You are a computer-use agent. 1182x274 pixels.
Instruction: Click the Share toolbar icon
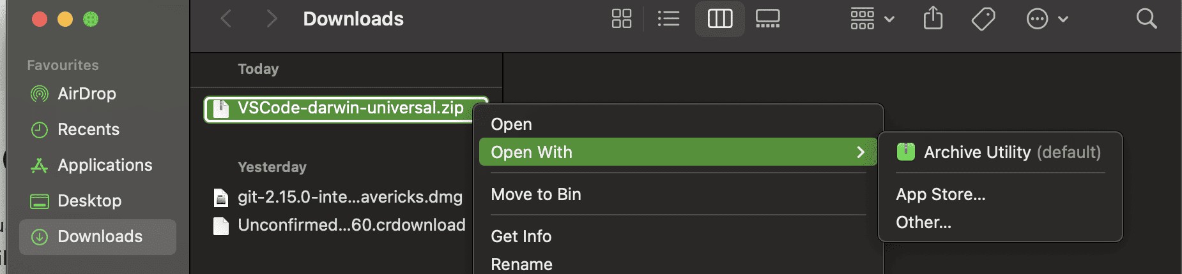(933, 18)
